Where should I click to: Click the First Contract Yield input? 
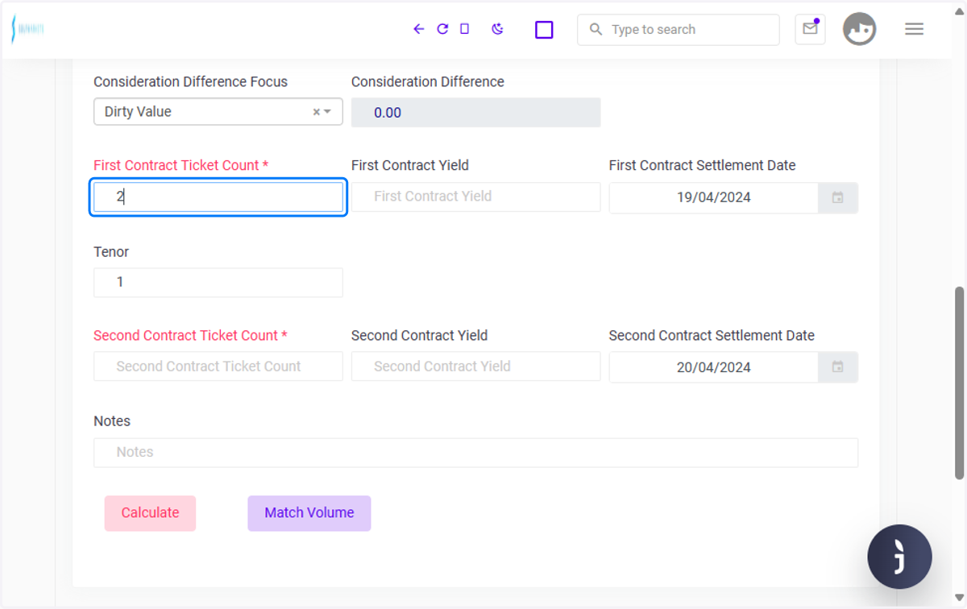475,197
